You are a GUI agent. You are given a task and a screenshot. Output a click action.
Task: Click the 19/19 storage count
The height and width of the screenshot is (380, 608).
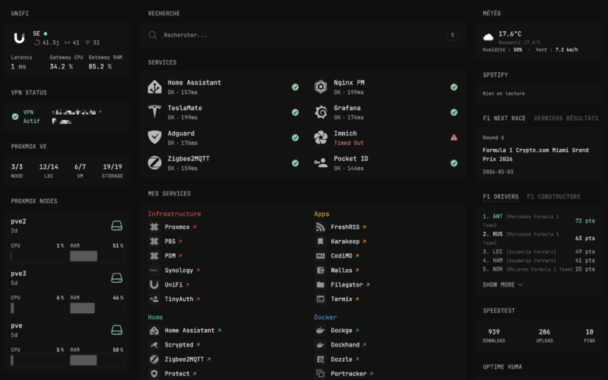(x=112, y=166)
